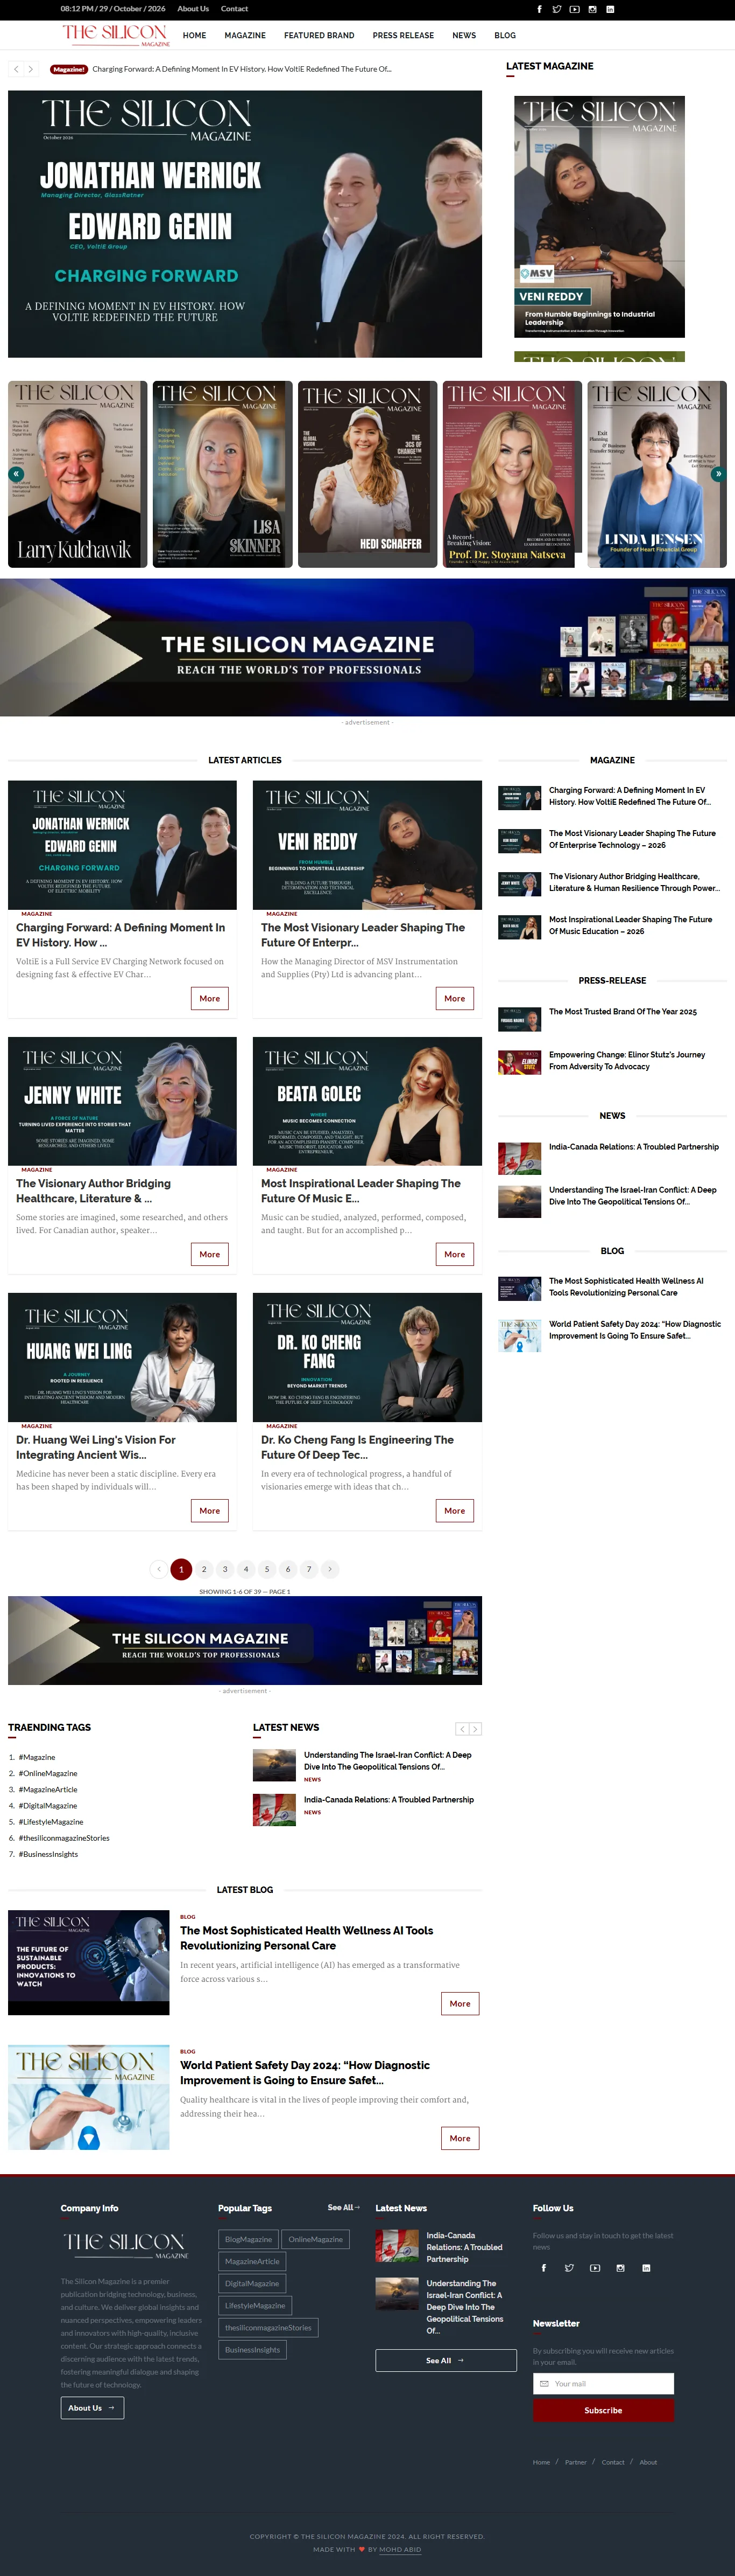Click the newsletter Your mail input field
Screen dimensions: 735x2576
603,2383
